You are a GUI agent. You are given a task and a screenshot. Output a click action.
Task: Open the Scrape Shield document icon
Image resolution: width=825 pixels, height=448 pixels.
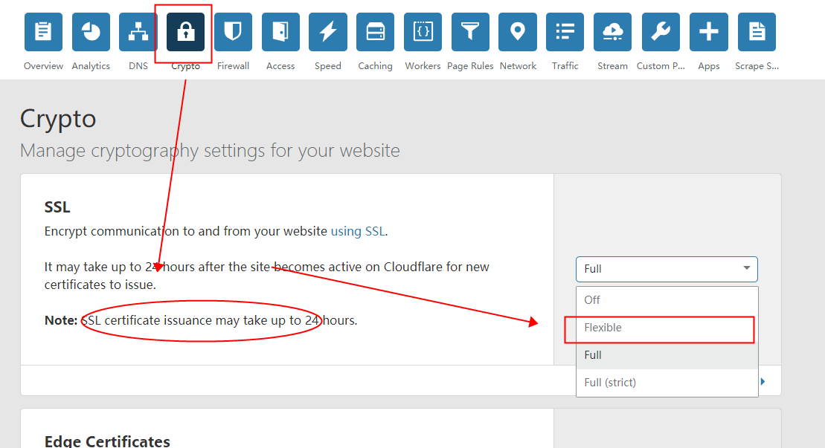pyautogui.click(x=757, y=32)
